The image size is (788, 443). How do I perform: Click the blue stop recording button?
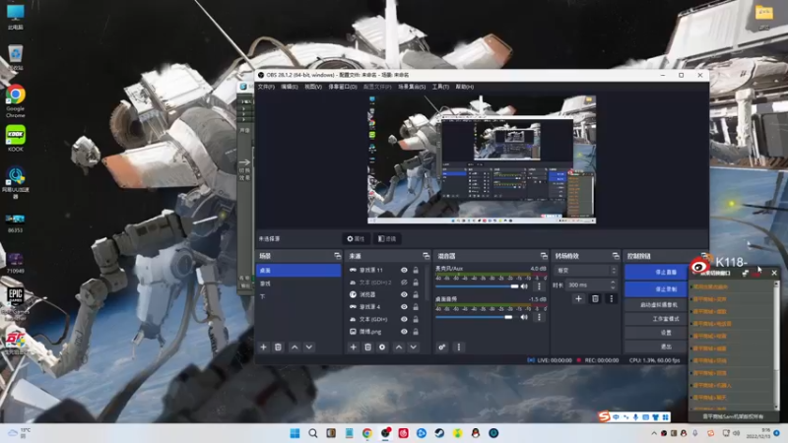(x=656, y=289)
